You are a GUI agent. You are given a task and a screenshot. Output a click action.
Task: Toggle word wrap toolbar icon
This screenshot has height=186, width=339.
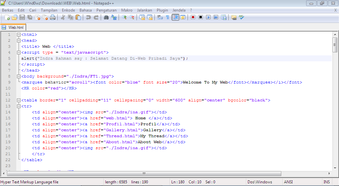click(x=160, y=17)
